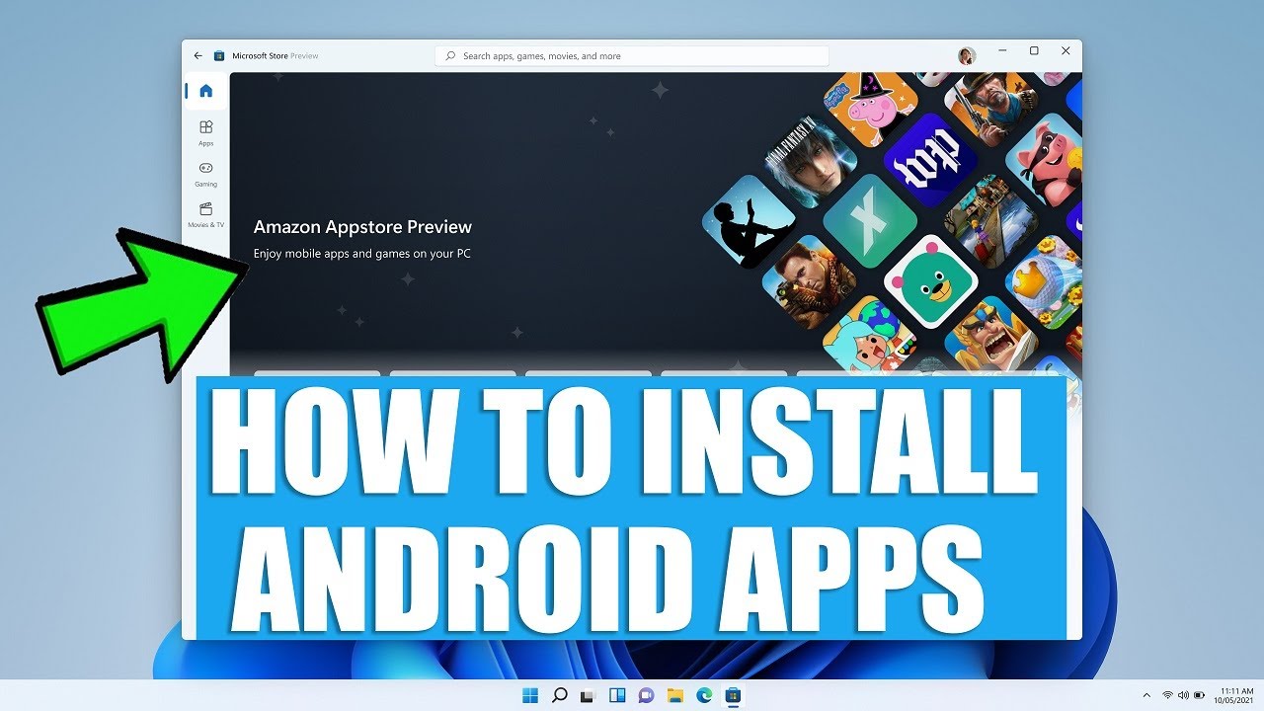Screen dimensions: 1264x711
Task: Click 'Enjoy mobile apps and games on your PC'
Action: click(361, 254)
